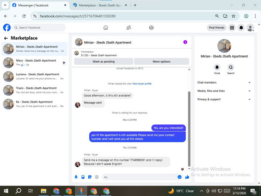Screen dimensions: 261x196
Task: Reload the page in Chrome
Action: pyautogui.click(x=24, y=16)
